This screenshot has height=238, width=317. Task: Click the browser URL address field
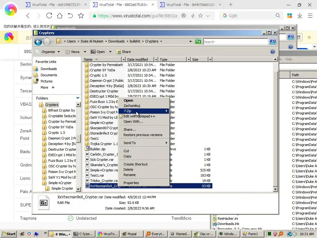tap(137, 16)
